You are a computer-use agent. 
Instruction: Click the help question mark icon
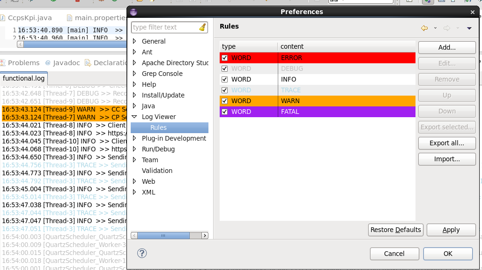[x=141, y=253]
